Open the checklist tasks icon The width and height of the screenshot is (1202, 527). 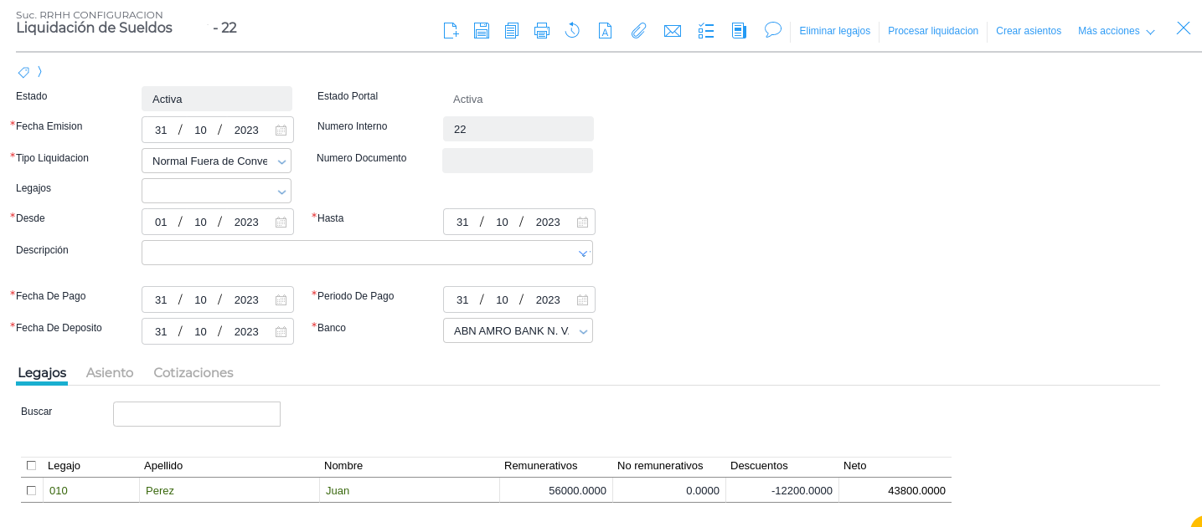coord(706,31)
